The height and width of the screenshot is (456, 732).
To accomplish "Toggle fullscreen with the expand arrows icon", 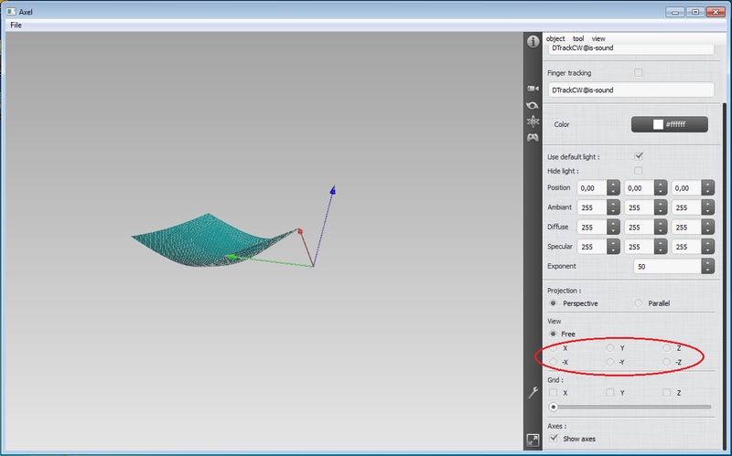I will click(533, 440).
